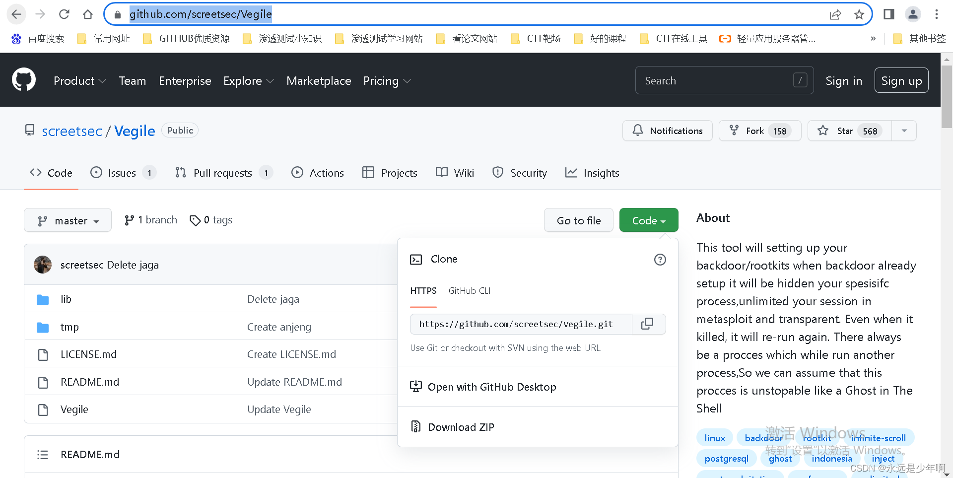
Task: Fork the repository
Action: [x=760, y=131]
